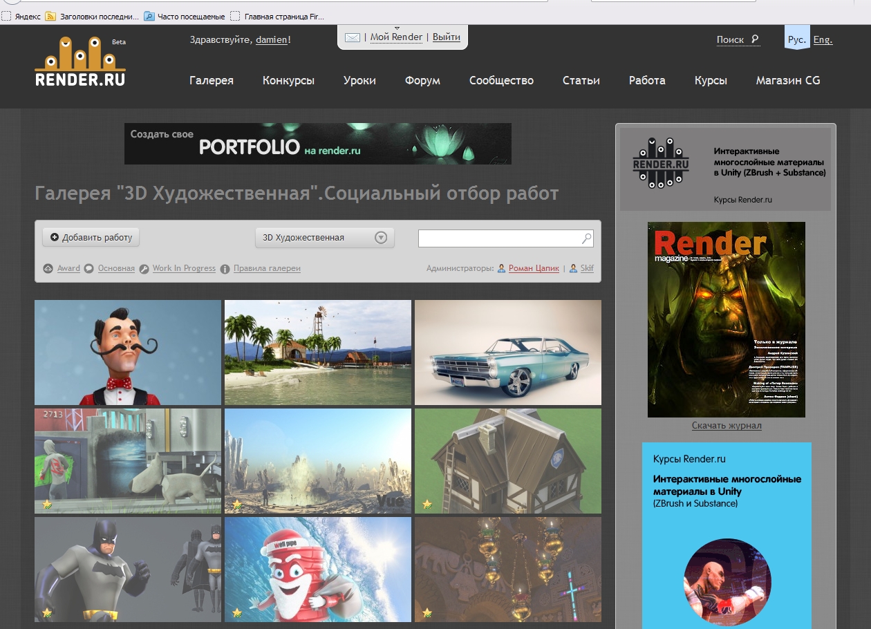Click the info icon beside Правила галереи
The width and height of the screenshot is (871, 629).
(x=225, y=269)
